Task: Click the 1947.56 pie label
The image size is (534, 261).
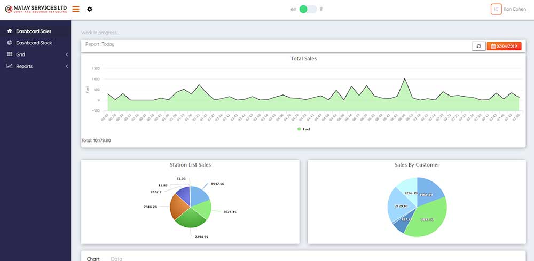Action: (x=218, y=184)
